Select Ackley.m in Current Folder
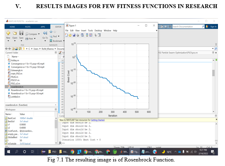 15,60
